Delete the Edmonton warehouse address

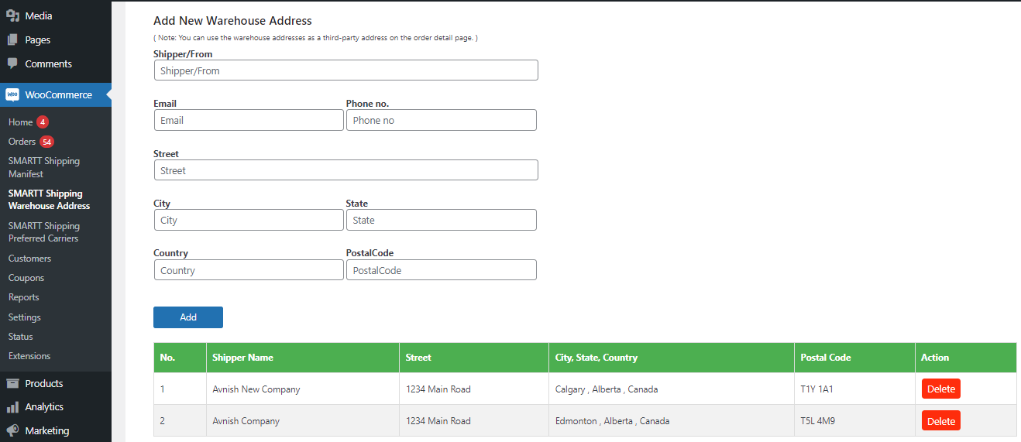pos(940,421)
